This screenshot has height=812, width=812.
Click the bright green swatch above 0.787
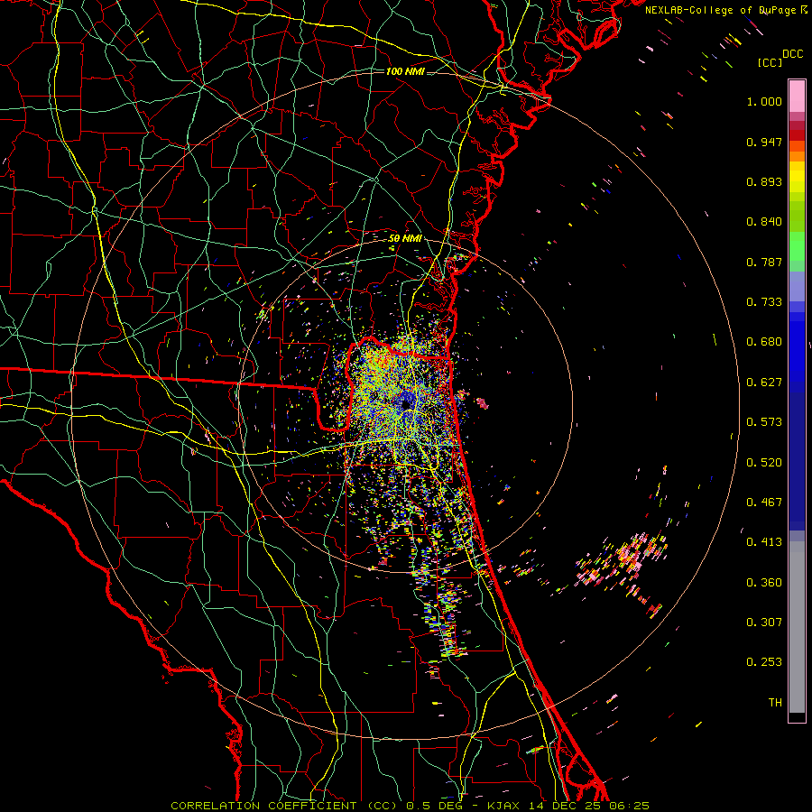tap(797, 245)
